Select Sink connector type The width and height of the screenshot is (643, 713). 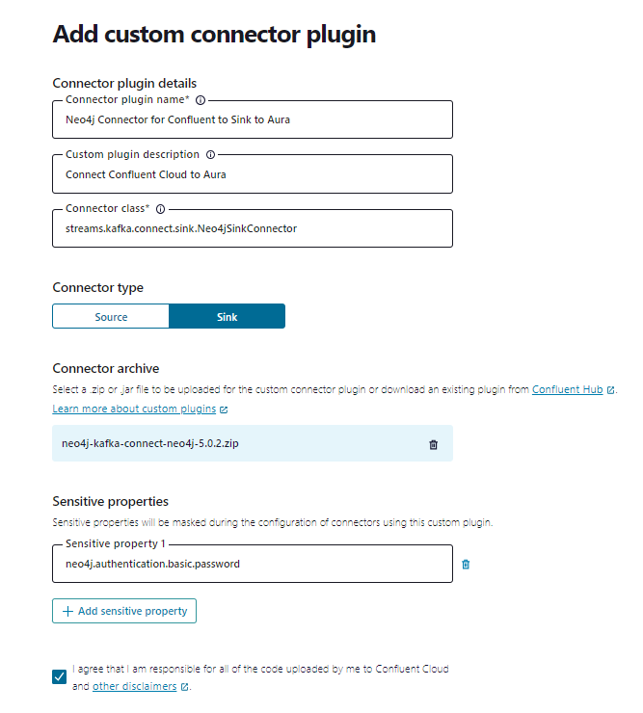(227, 317)
